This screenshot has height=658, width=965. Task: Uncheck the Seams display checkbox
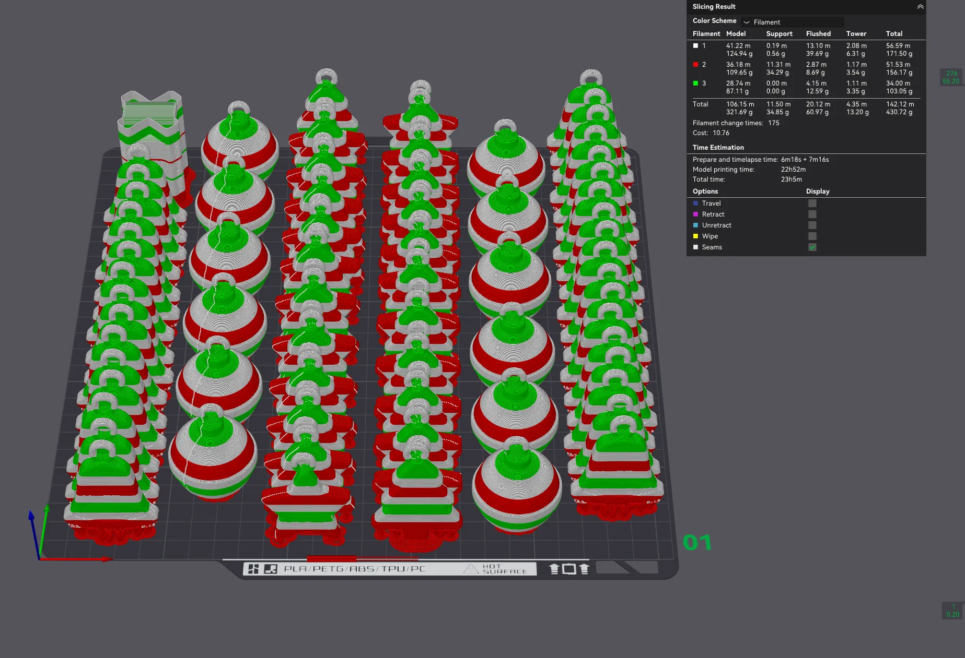pos(812,247)
